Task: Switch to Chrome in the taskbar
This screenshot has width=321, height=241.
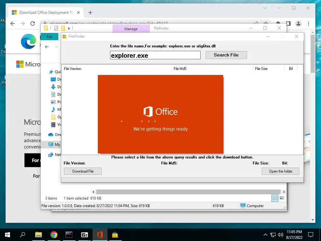Action: click(54, 235)
